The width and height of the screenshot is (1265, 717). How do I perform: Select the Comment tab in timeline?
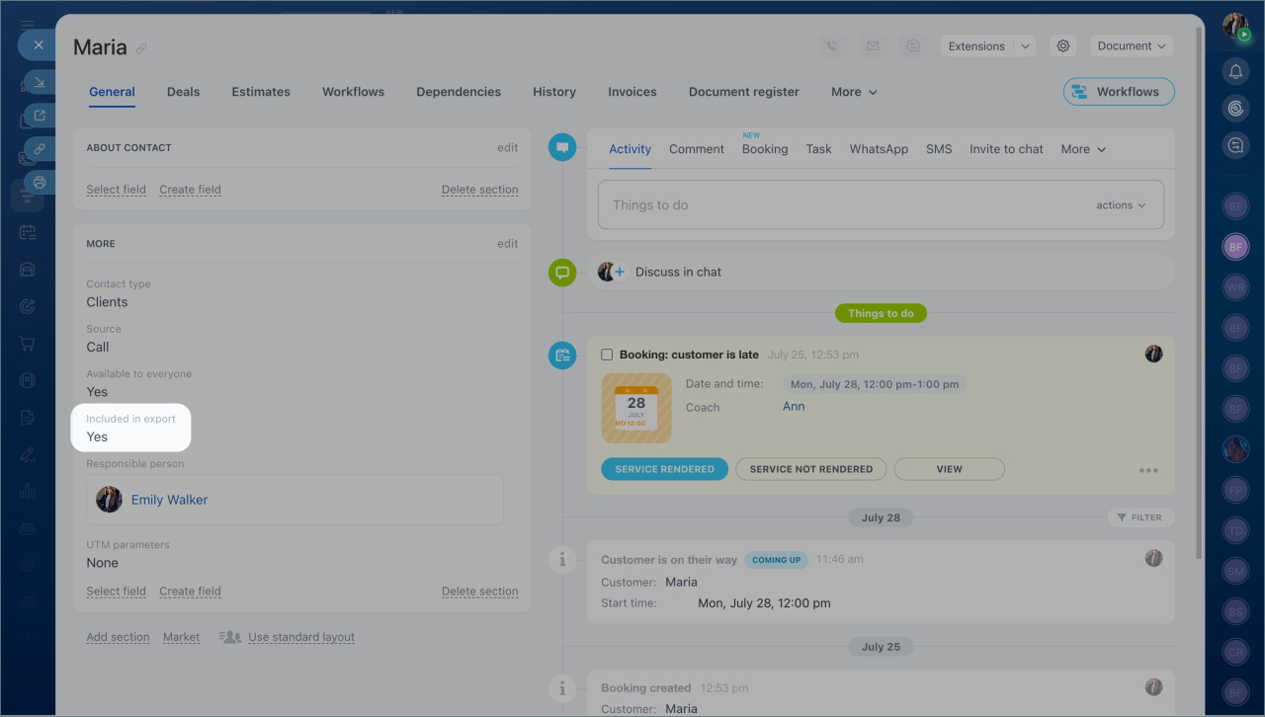click(697, 149)
